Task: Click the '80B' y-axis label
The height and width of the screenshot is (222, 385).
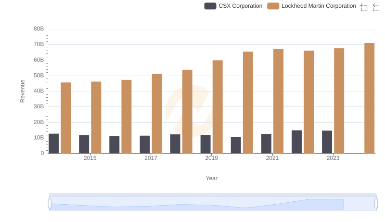Action: pyautogui.click(x=39, y=29)
